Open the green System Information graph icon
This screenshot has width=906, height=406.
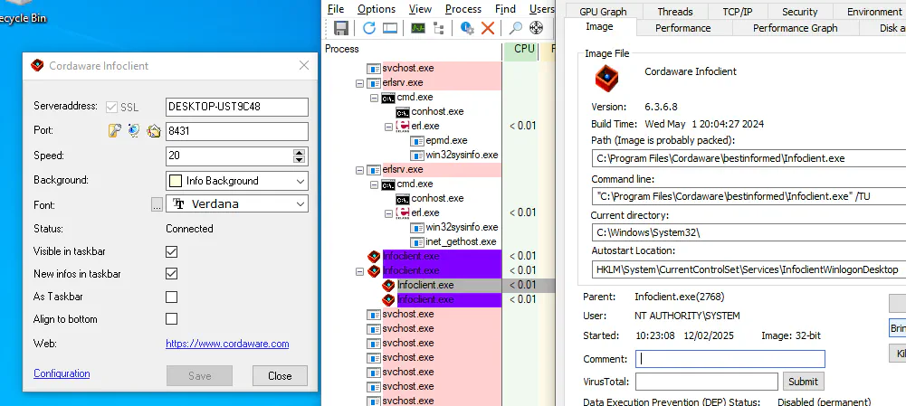click(x=418, y=28)
